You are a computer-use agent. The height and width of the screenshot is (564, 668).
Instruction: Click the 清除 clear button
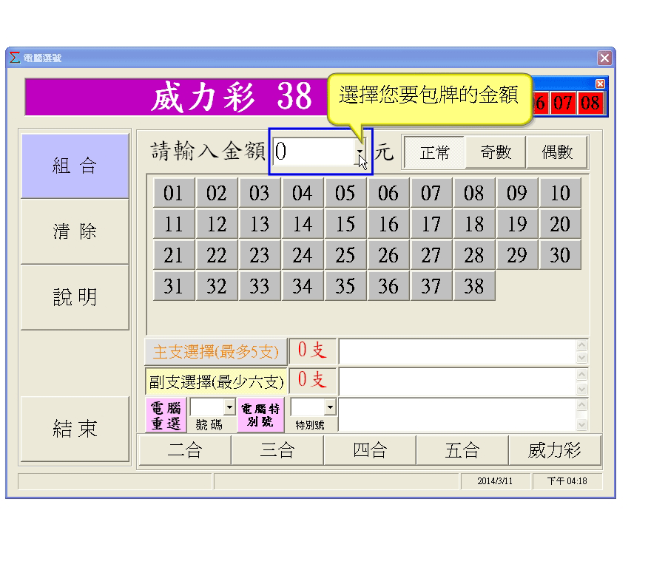[75, 231]
